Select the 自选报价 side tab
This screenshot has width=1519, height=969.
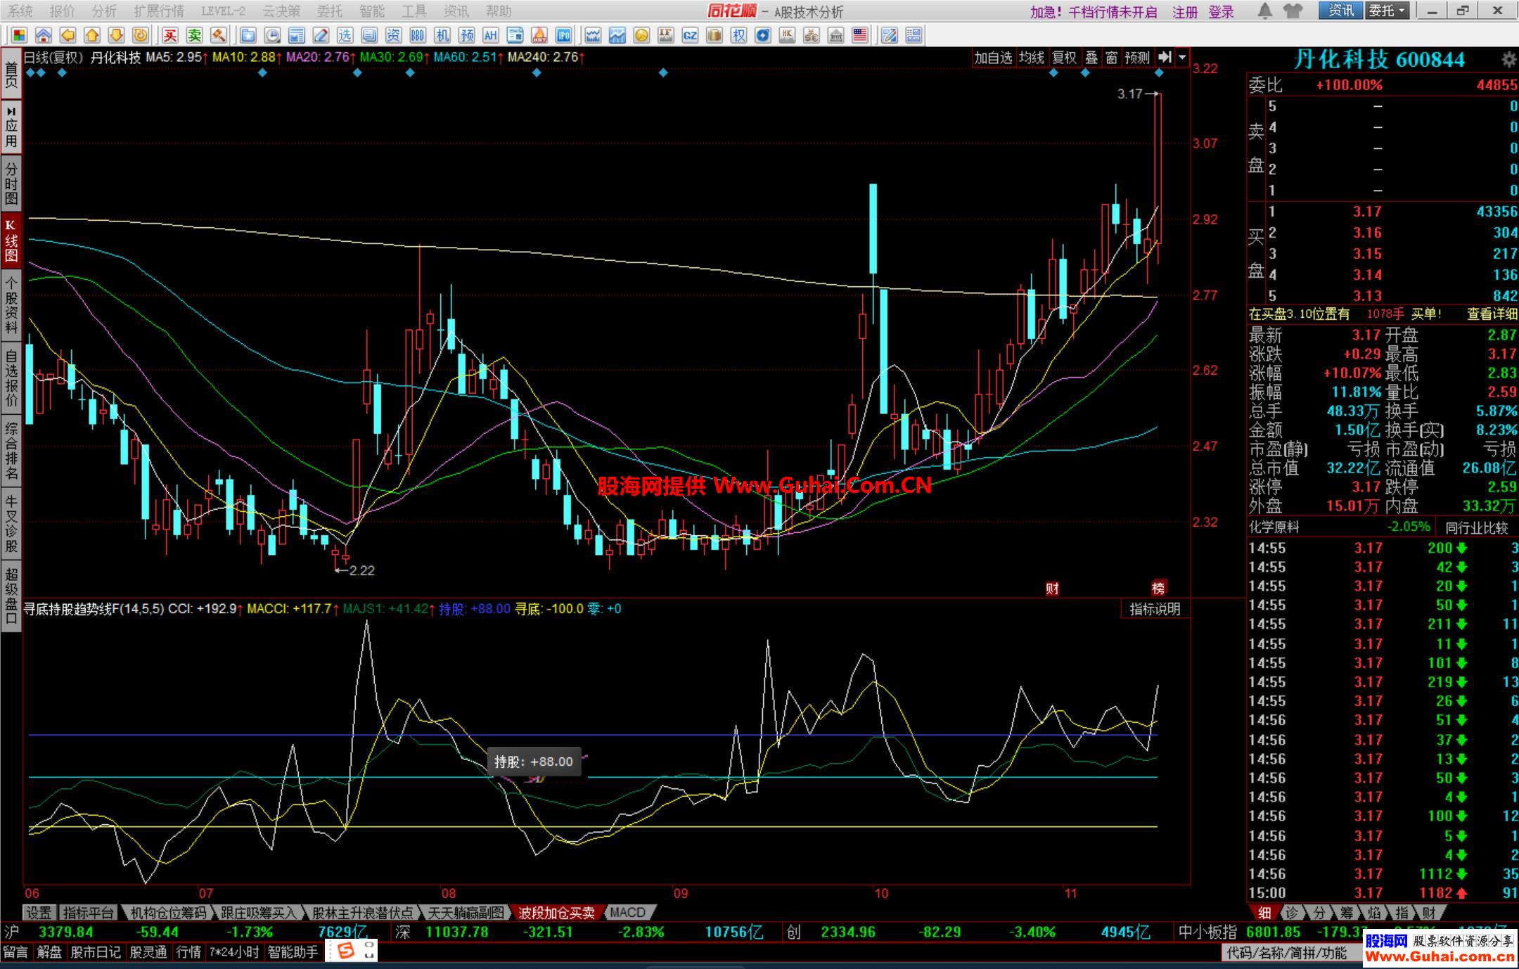coord(11,378)
